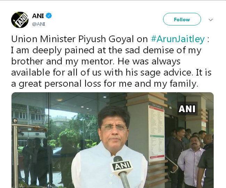Open the ANI profile avatar
226x188 pixels.
[x=19, y=20]
